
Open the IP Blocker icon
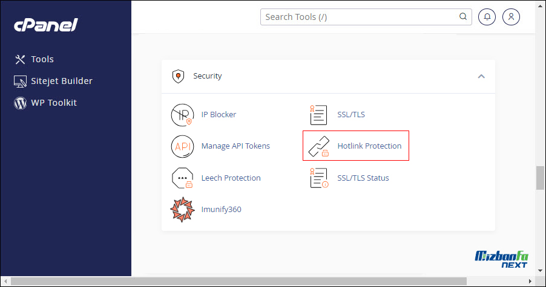182,115
